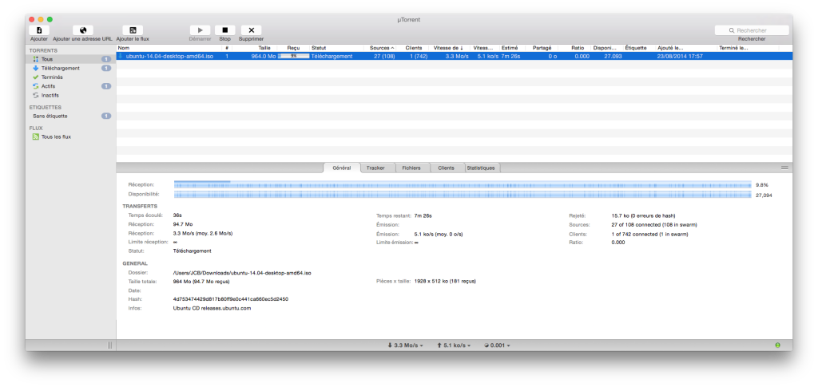
Task: Open Tous les flux feed item
Action: pyautogui.click(x=70, y=137)
